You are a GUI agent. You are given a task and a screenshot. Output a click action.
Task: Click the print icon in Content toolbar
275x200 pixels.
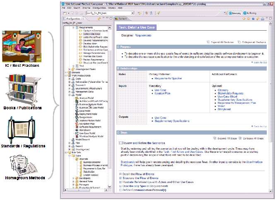263,19
